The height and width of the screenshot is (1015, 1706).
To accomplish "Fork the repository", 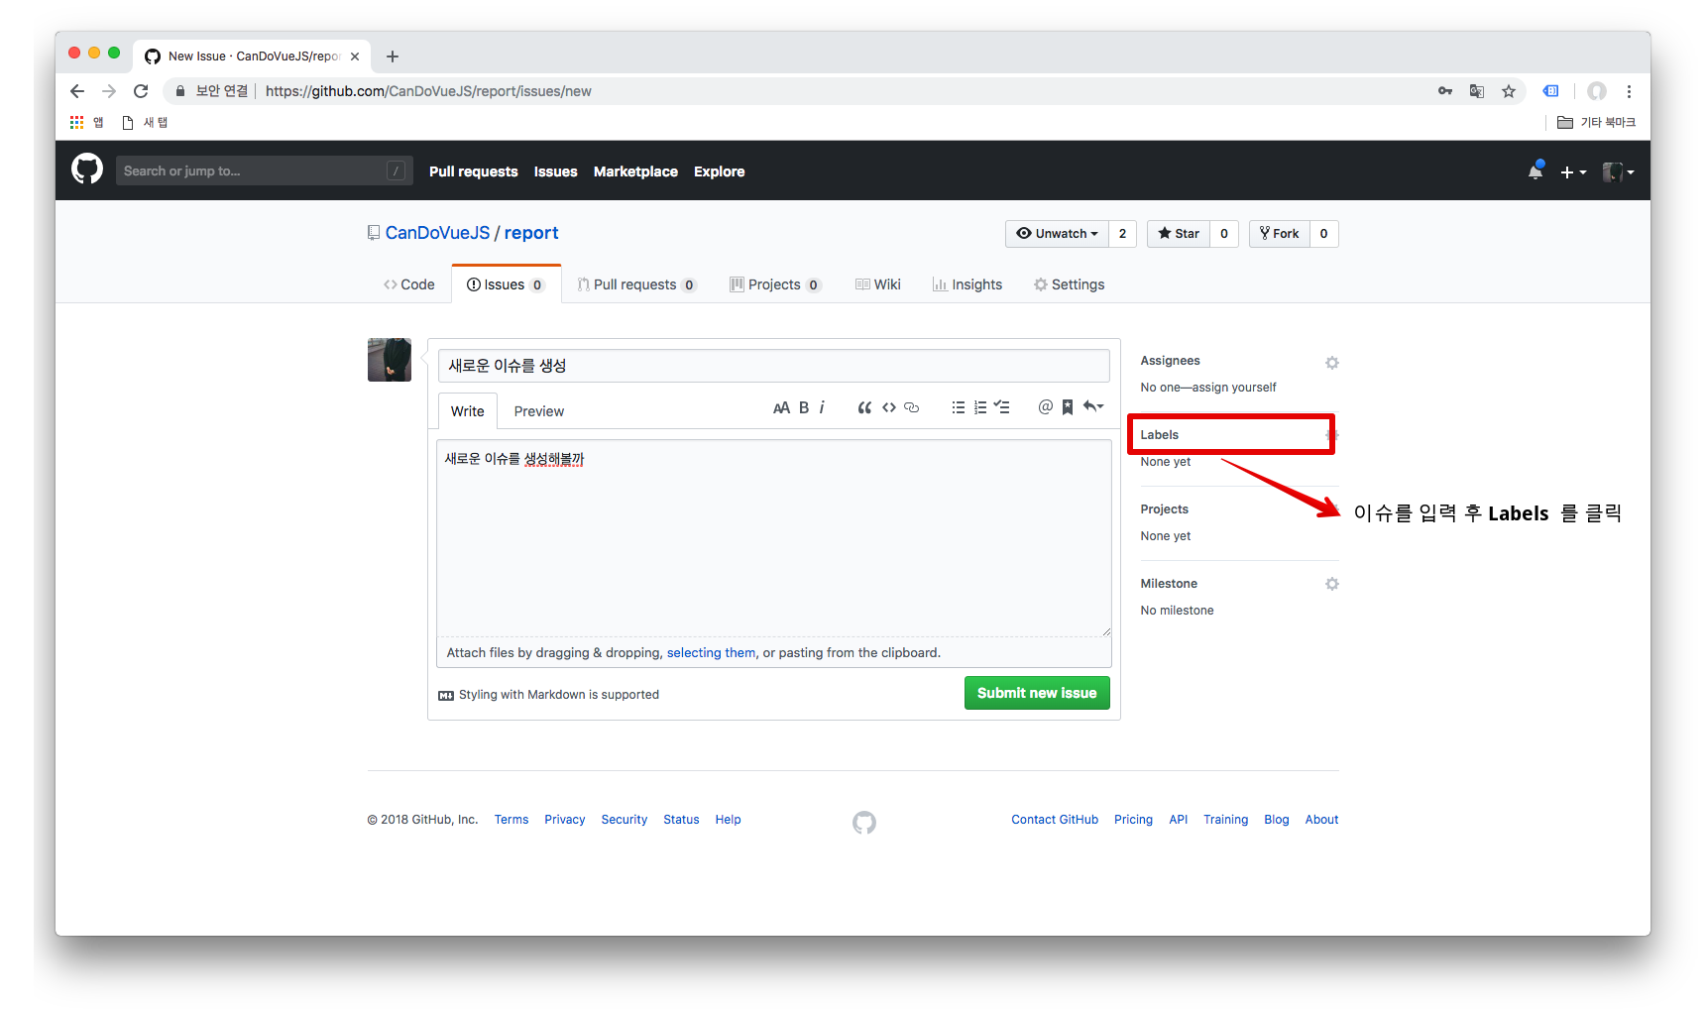I will [x=1280, y=234].
